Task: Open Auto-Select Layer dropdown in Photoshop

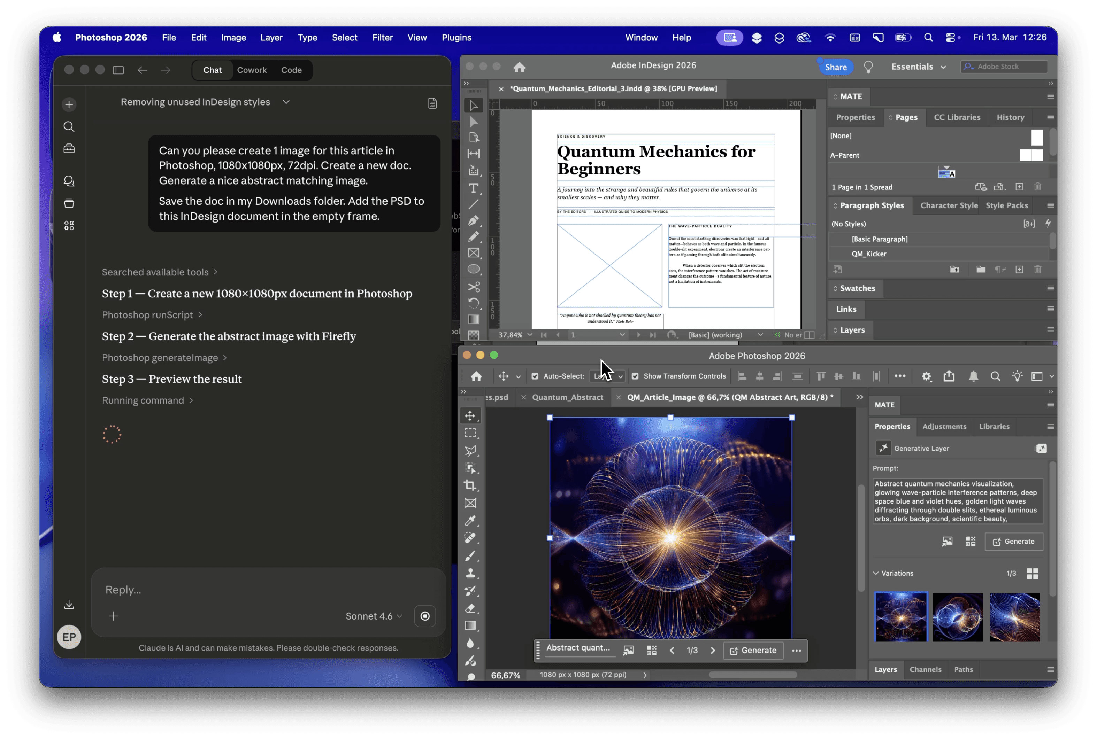Action: 607,376
